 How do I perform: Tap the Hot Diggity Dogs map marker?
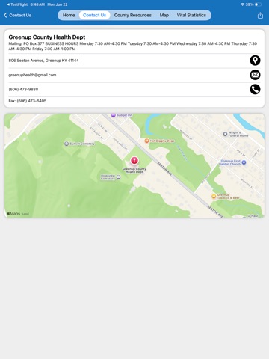146,141
